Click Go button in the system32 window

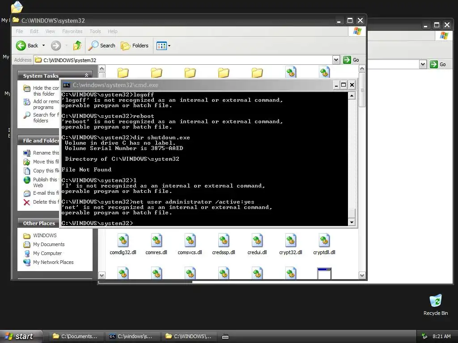coord(351,60)
